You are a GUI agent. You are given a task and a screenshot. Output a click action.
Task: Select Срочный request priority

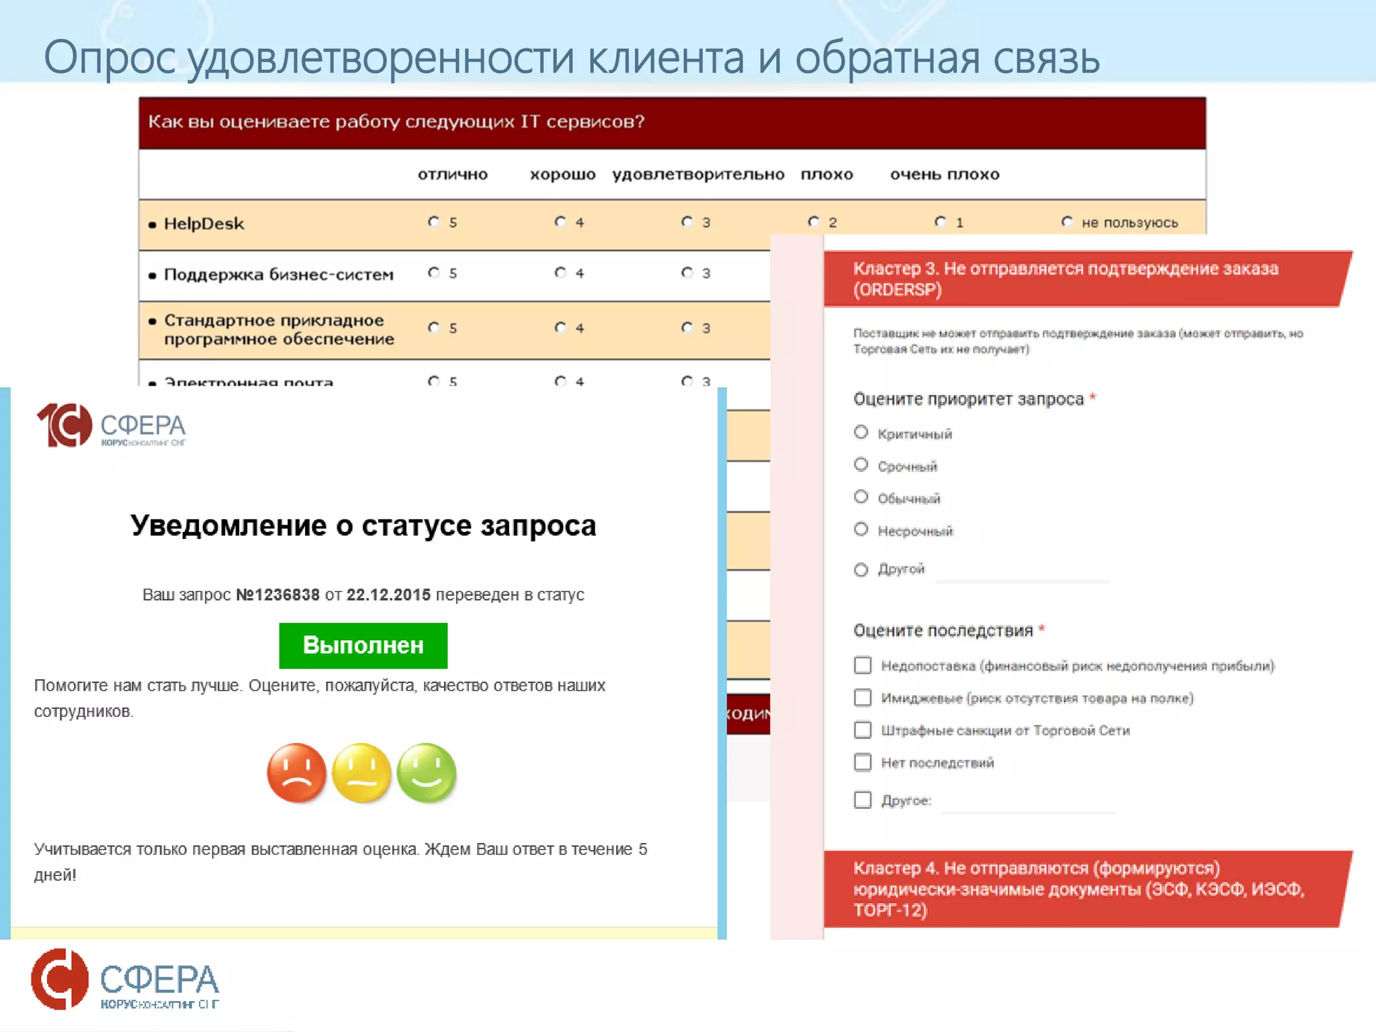click(861, 464)
